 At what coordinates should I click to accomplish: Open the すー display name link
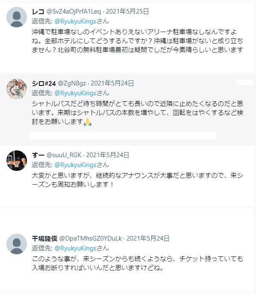coord(38,155)
